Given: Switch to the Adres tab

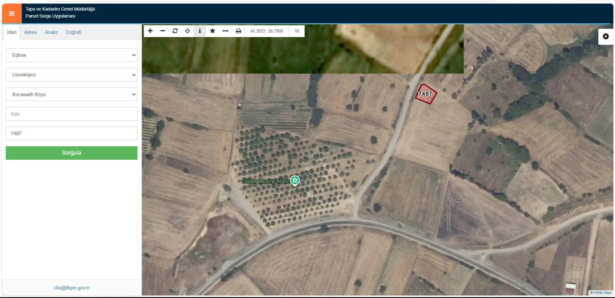Looking at the screenshot, I should tap(30, 32).
